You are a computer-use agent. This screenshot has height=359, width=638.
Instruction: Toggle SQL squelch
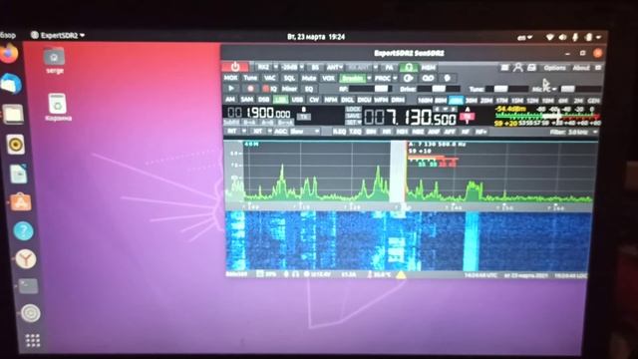pos(289,78)
